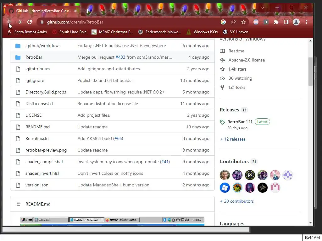Image resolution: width=322 pixels, height=241 pixels.
Task: Reload the GitHub page
Action: tap(30, 22)
